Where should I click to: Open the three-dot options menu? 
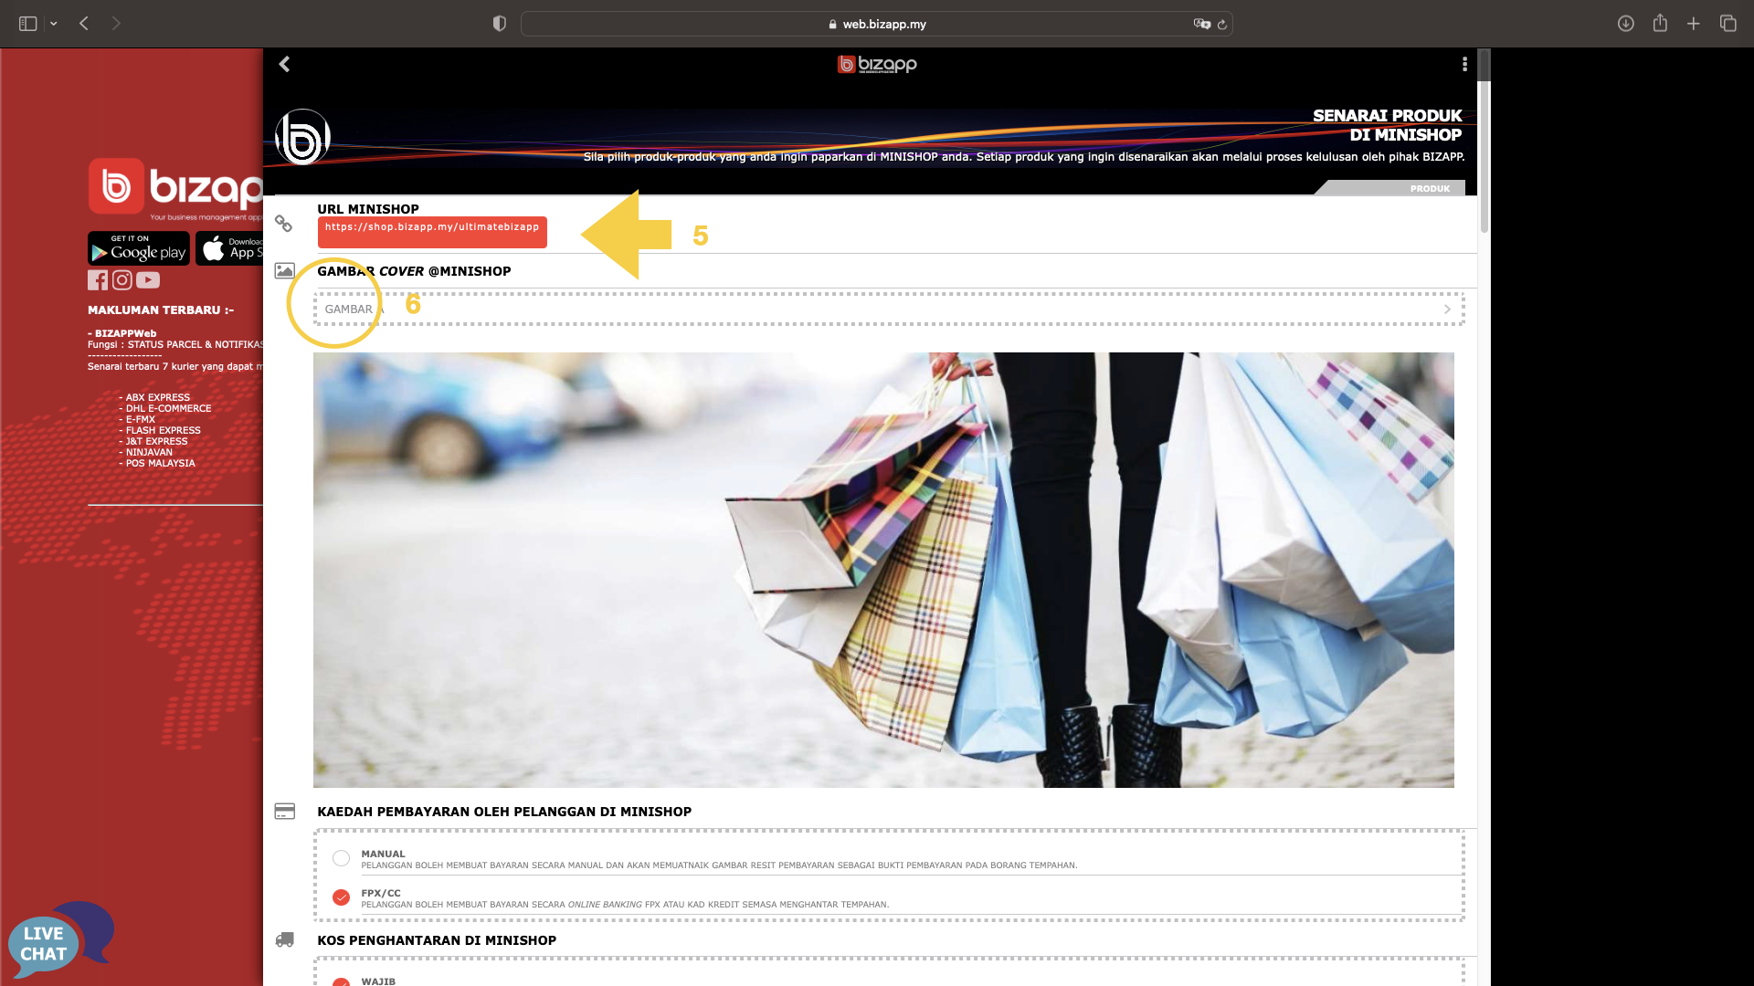1464,64
